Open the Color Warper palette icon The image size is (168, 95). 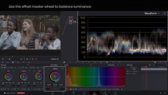(71, 62)
